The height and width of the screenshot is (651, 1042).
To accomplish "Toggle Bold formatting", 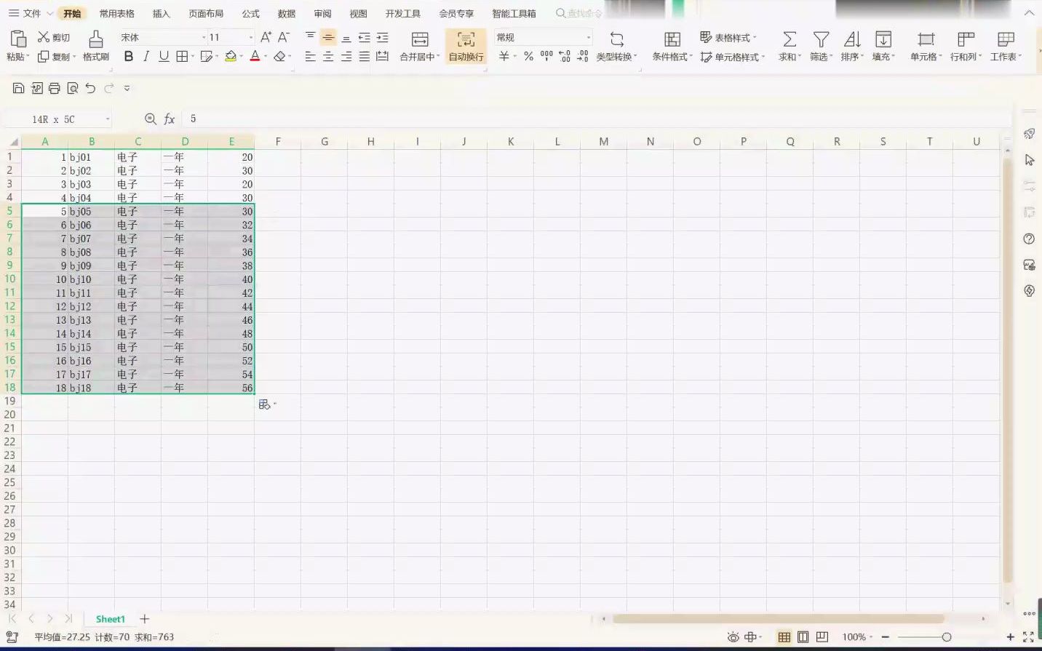I will (129, 56).
